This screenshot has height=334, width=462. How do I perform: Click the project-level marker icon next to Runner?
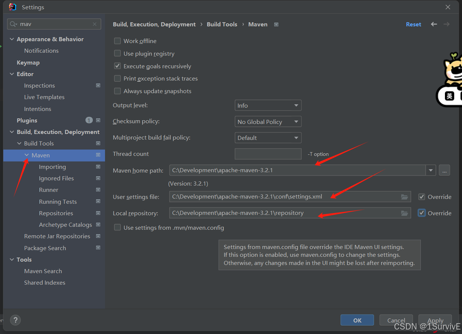(98, 190)
